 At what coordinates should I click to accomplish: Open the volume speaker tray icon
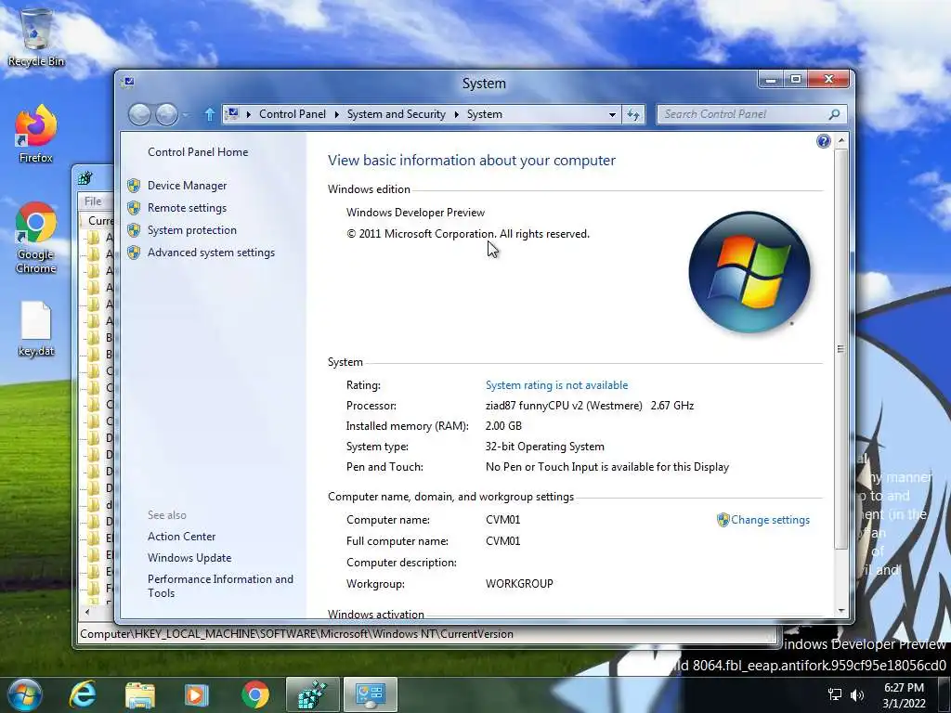[857, 694]
